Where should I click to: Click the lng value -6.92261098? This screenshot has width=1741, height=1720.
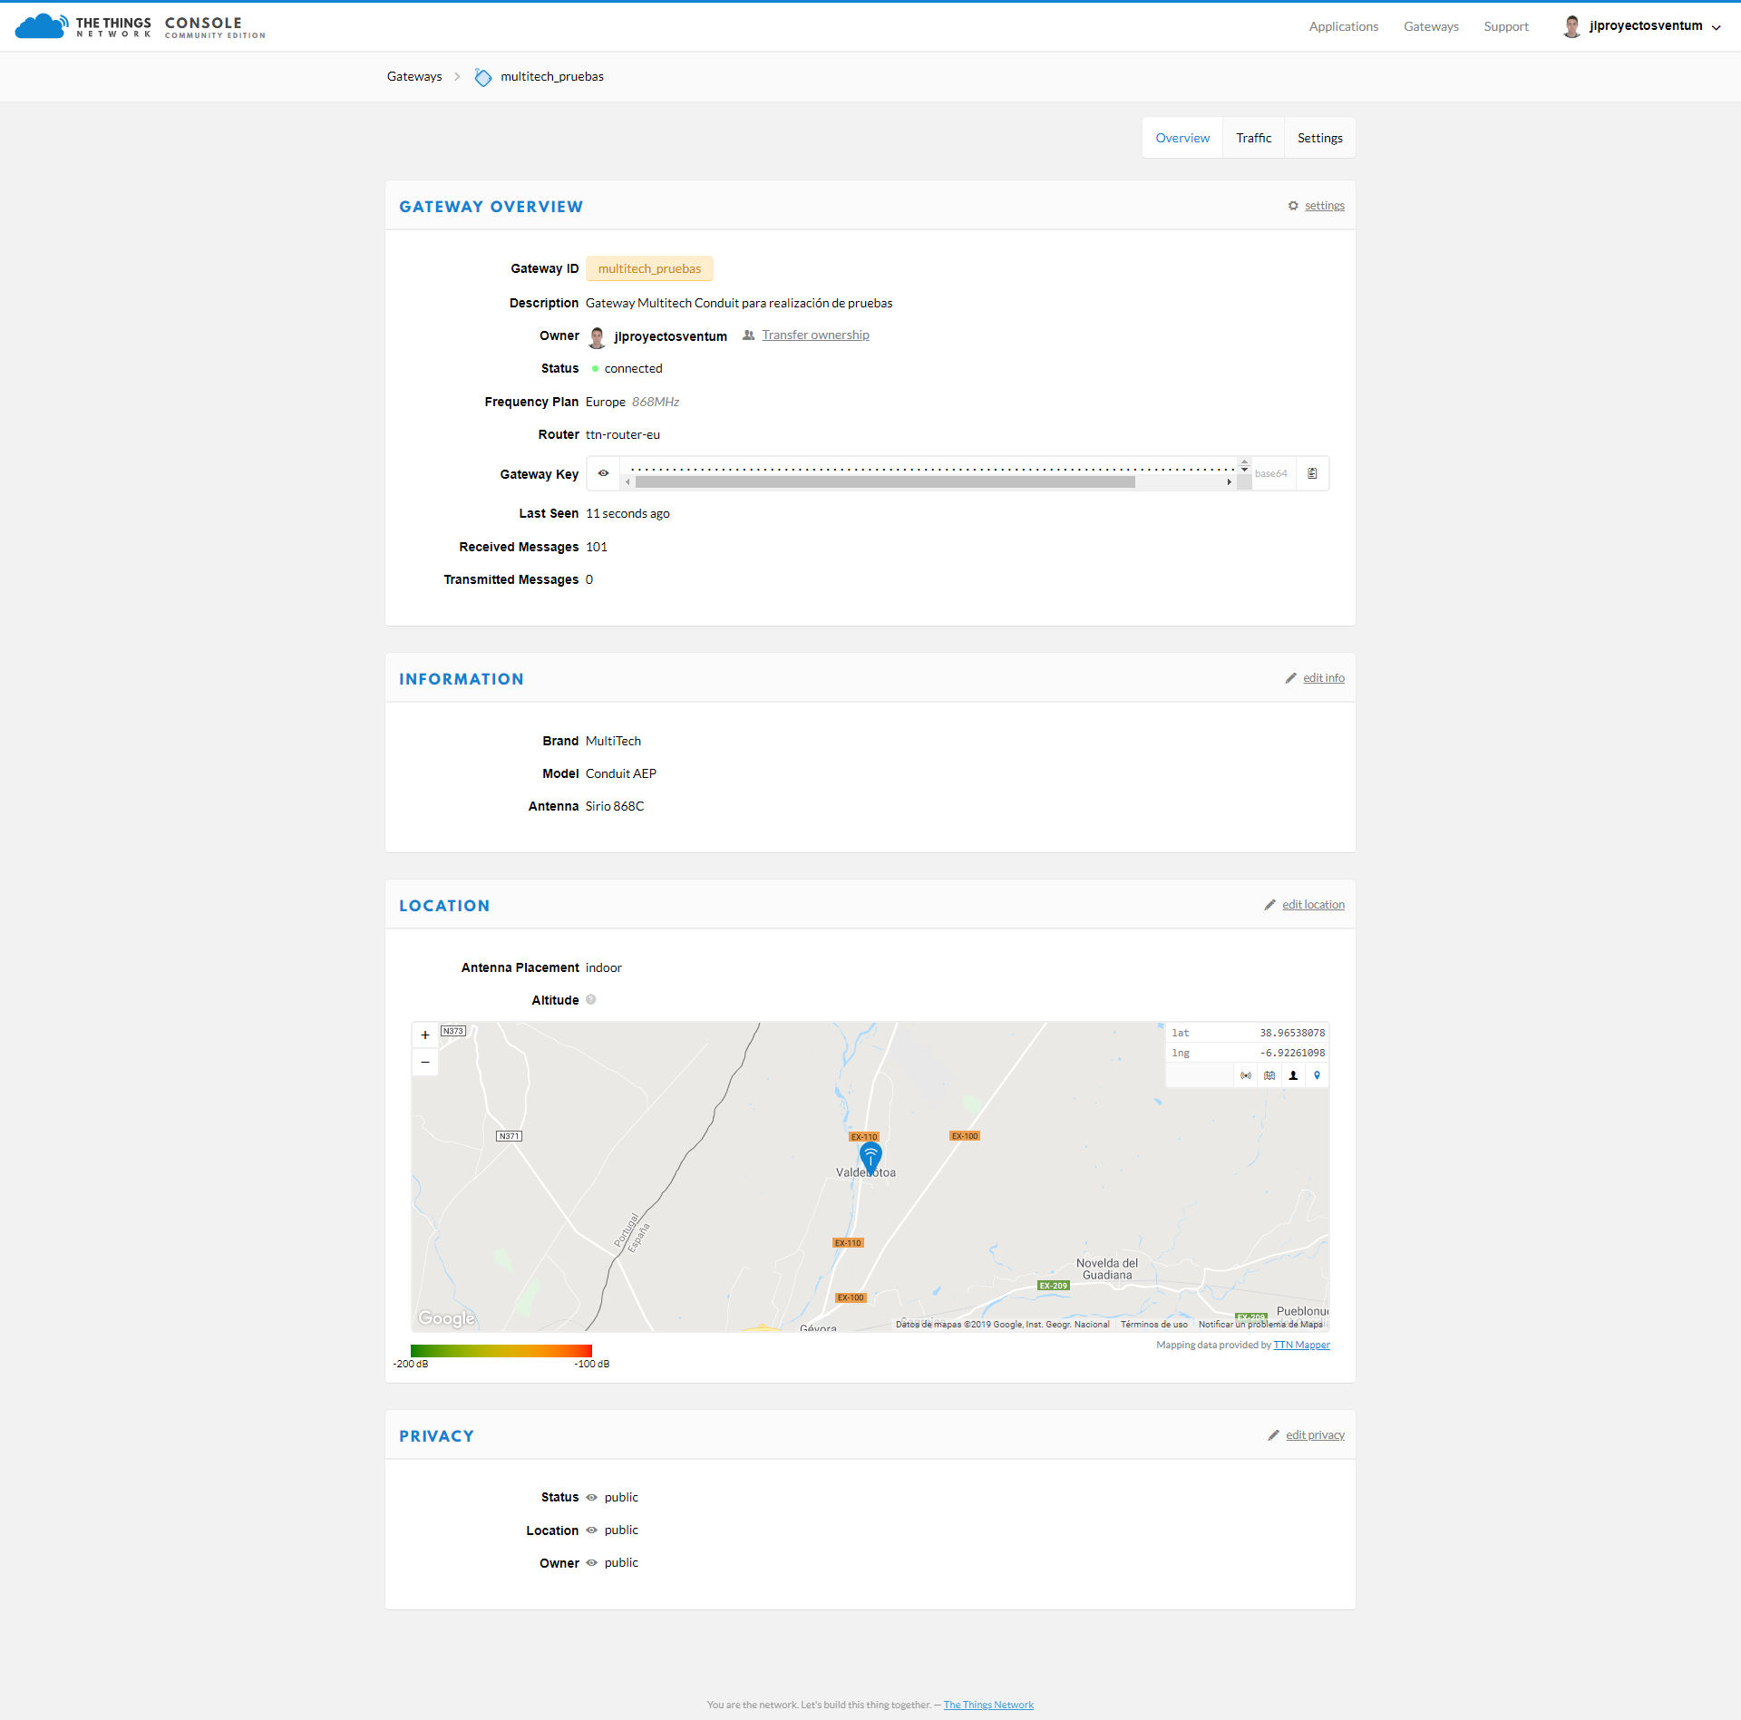[x=1291, y=1053]
